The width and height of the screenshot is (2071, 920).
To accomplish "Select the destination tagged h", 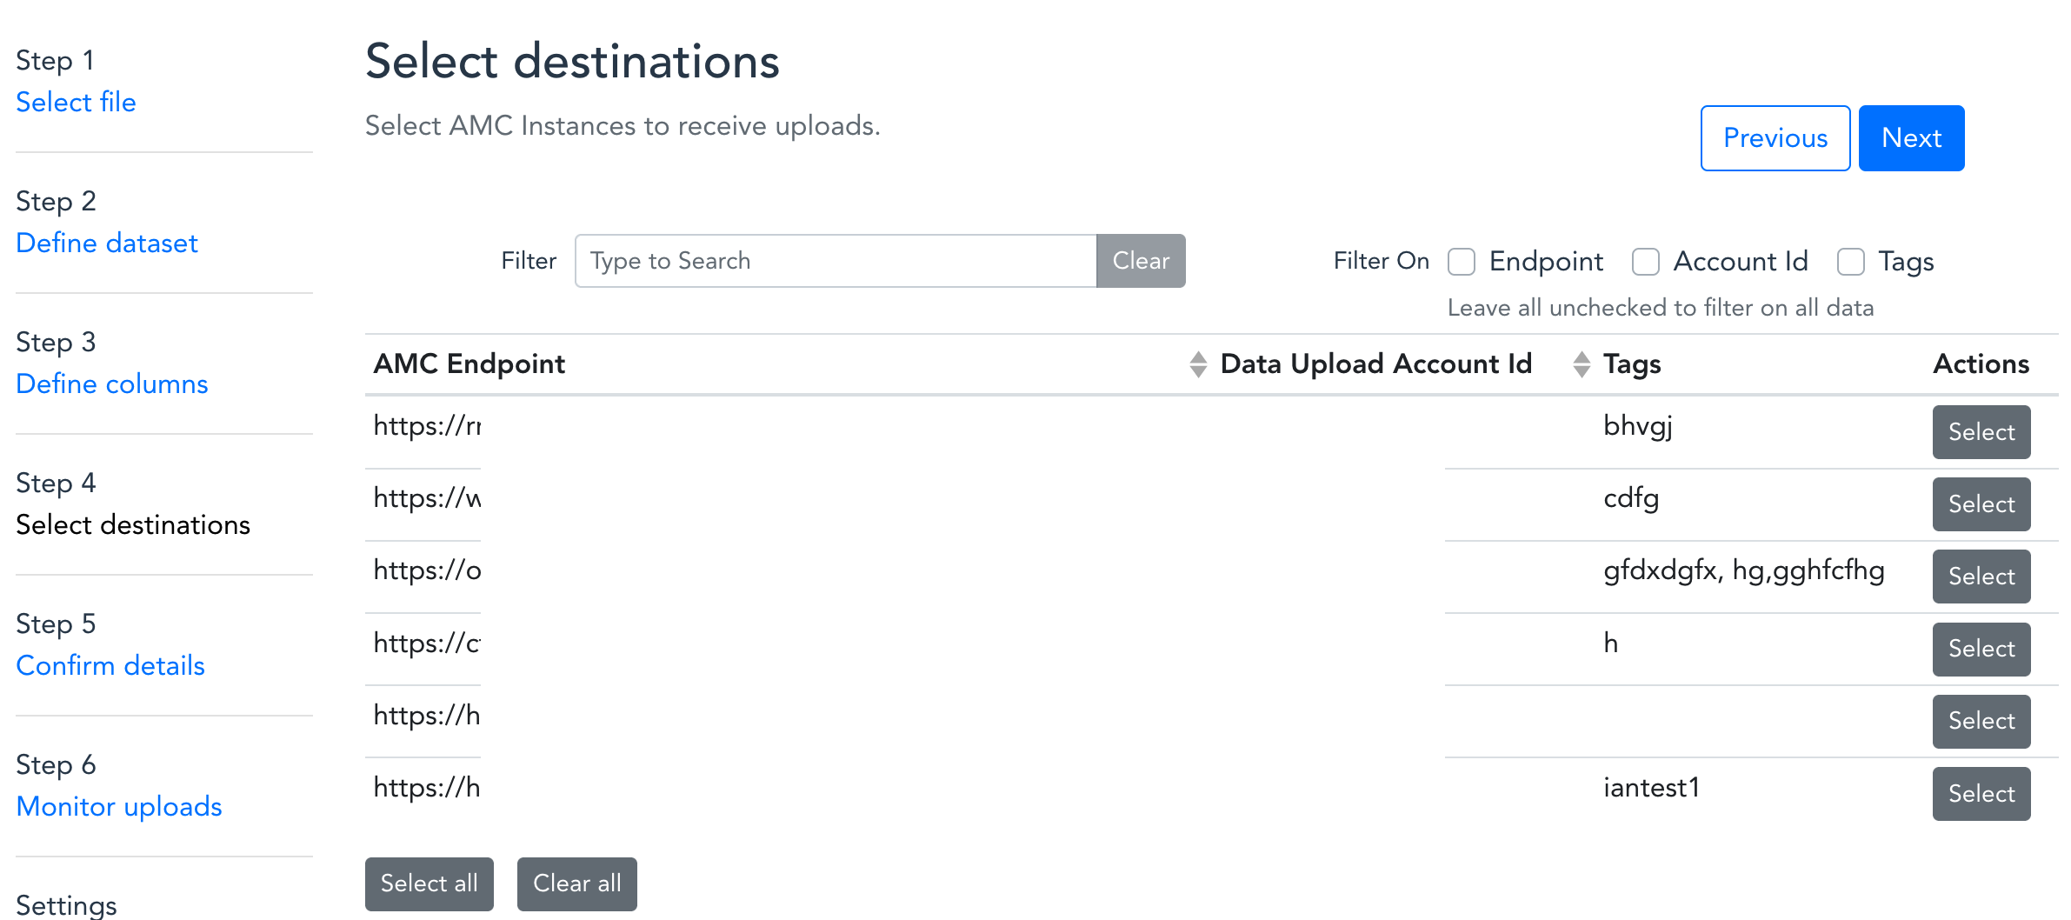I will click(1981, 649).
